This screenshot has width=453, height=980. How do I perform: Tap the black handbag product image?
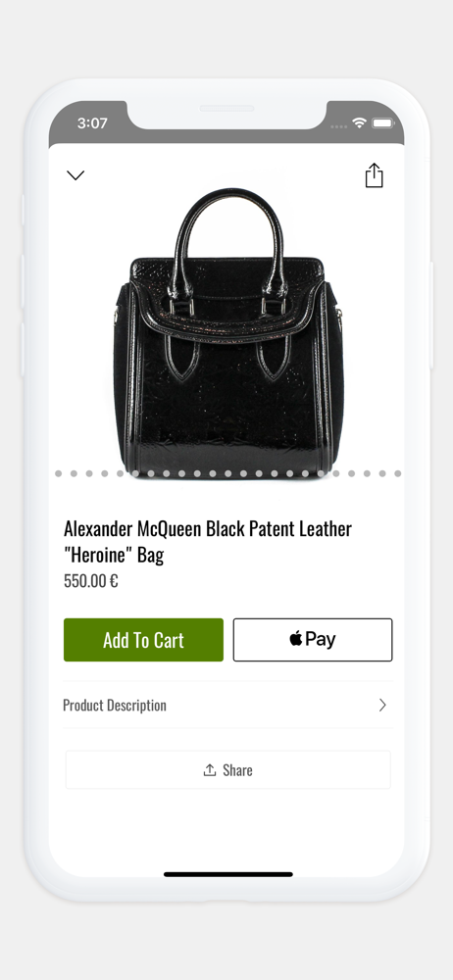point(228,331)
